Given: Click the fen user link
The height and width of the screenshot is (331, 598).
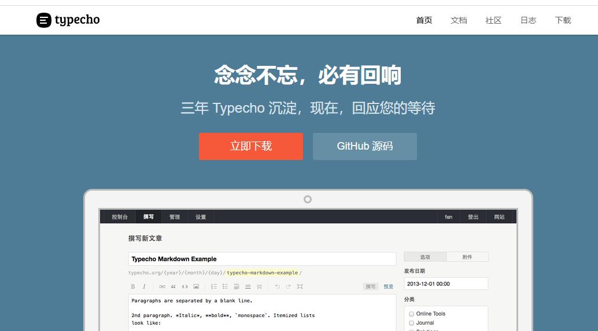Looking at the screenshot, I should (x=449, y=217).
